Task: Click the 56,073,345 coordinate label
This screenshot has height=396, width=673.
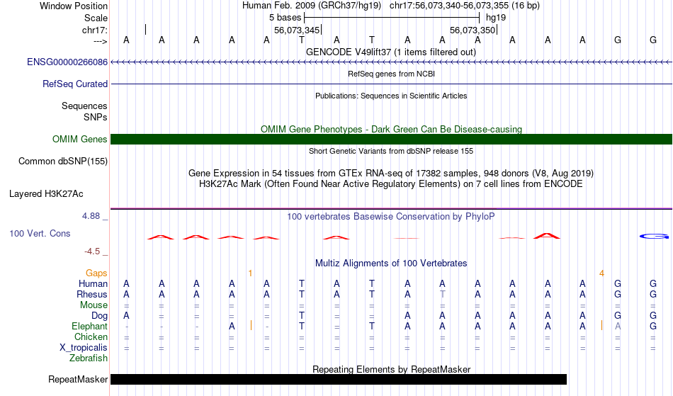Action: point(297,30)
